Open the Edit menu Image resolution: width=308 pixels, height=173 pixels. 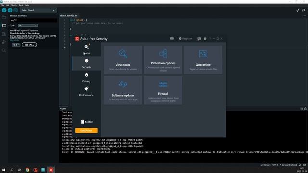(7, 5)
